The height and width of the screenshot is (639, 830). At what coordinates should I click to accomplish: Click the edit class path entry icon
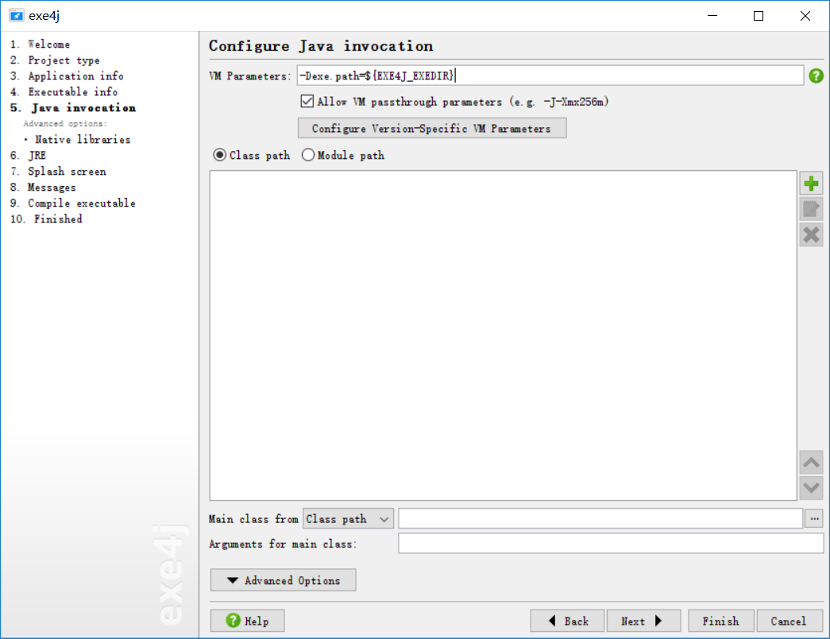coord(811,209)
